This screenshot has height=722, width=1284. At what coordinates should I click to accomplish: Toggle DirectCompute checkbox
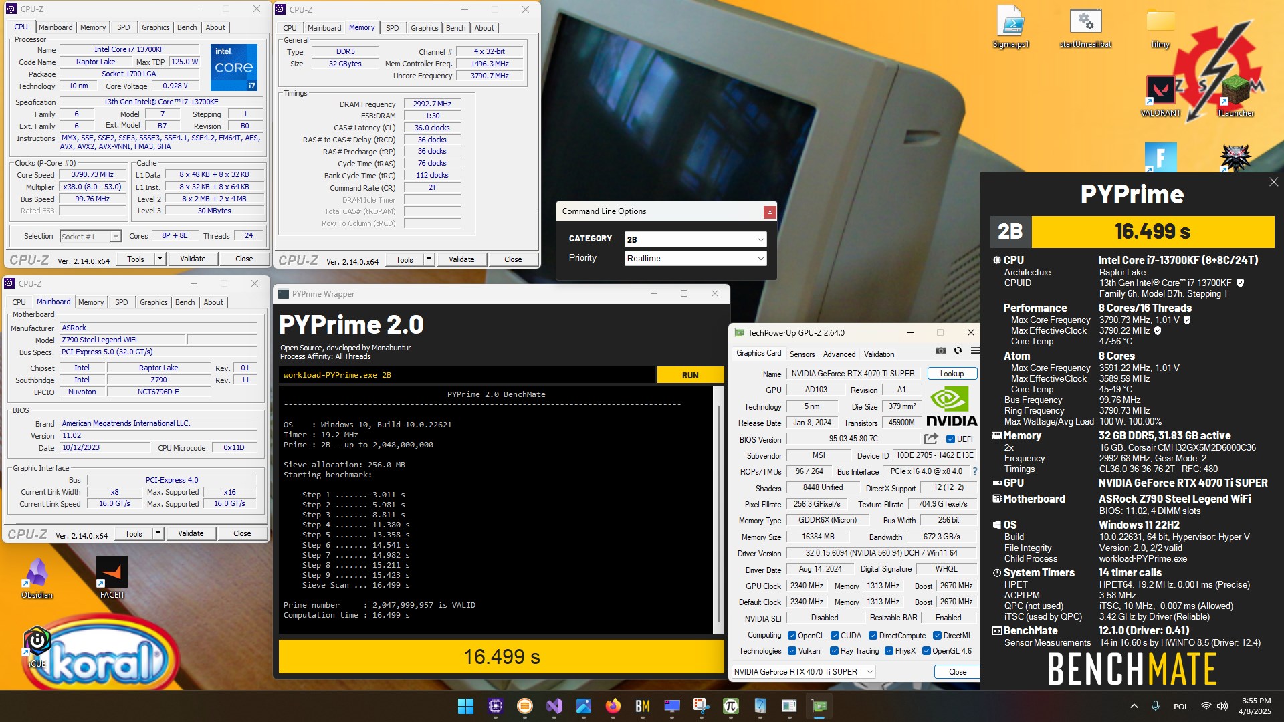tap(873, 636)
